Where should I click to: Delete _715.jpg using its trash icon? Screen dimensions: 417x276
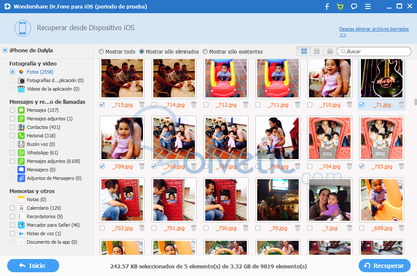coord(142,105)
